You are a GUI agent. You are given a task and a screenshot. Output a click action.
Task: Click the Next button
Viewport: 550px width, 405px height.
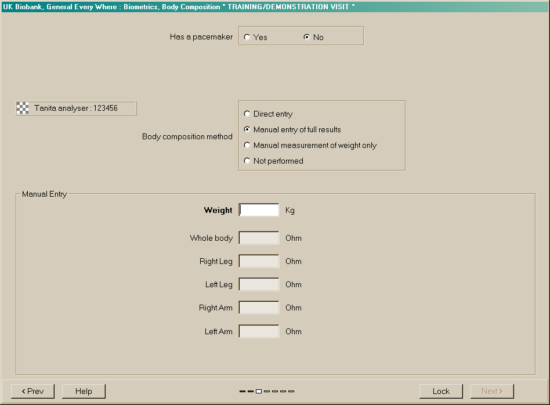(492, 391)
